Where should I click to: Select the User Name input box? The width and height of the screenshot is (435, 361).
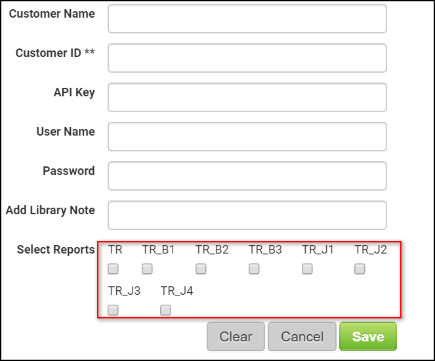pos(247,137)
